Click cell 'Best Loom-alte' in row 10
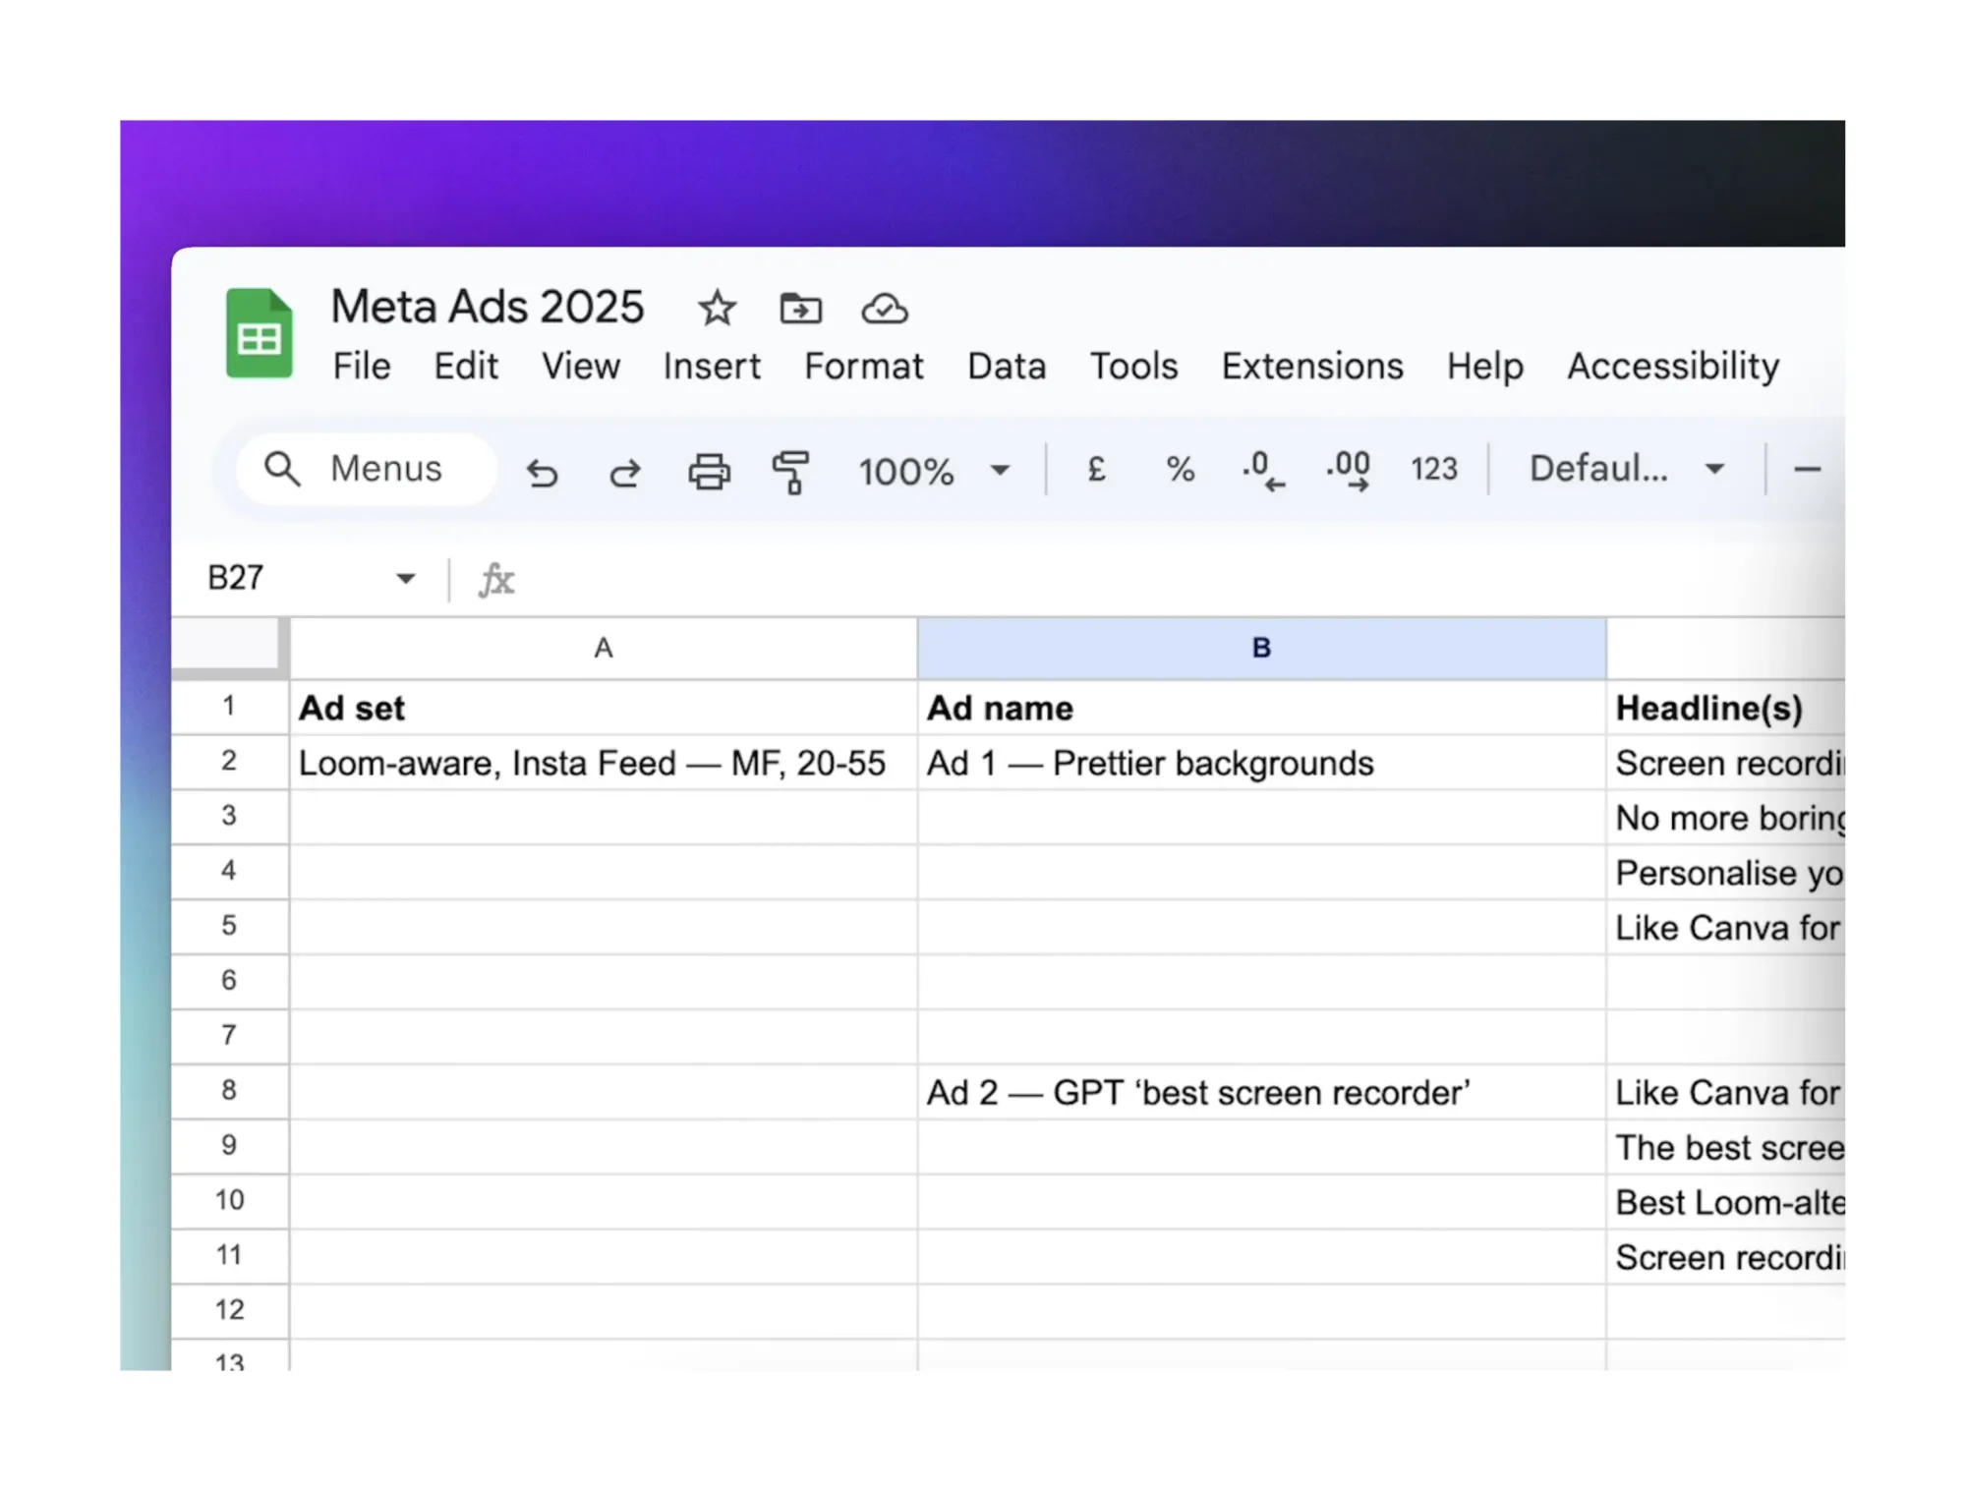Viewport: 1966px width, 1491px height. [x=1726, y=1202]
